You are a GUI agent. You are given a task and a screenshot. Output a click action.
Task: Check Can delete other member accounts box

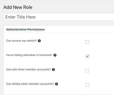click(87, 85)
